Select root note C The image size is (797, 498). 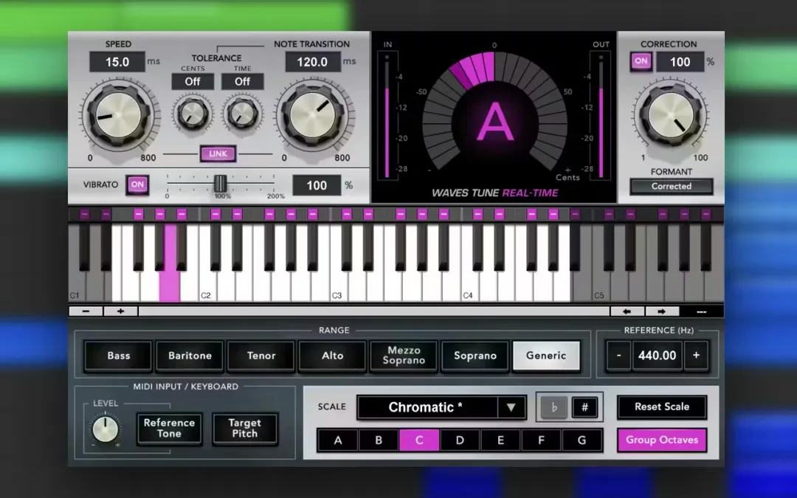point(419,440)
